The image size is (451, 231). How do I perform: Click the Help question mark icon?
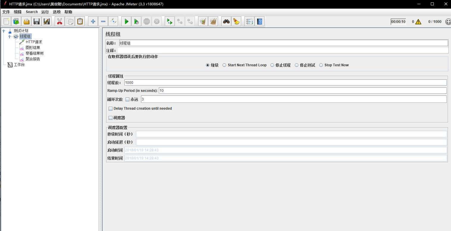(260, 21)
